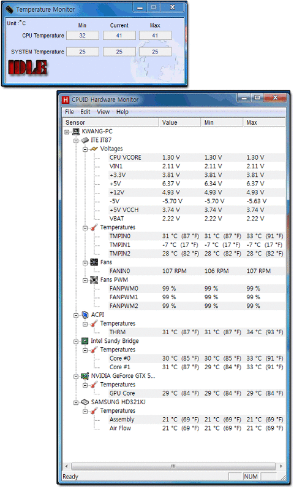This screenshot has height=489, width=294.
Task: Click the CPU Temperature Min value field
Action: click(x=83, y=36)
